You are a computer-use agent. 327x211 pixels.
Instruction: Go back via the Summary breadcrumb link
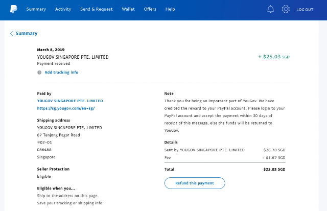point(27,33)
